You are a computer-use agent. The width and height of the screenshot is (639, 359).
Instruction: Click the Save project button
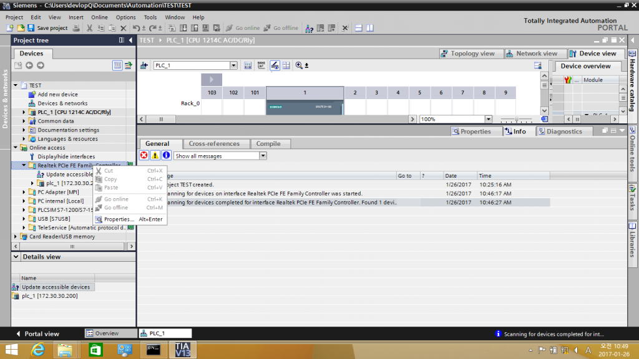point(47,28)
